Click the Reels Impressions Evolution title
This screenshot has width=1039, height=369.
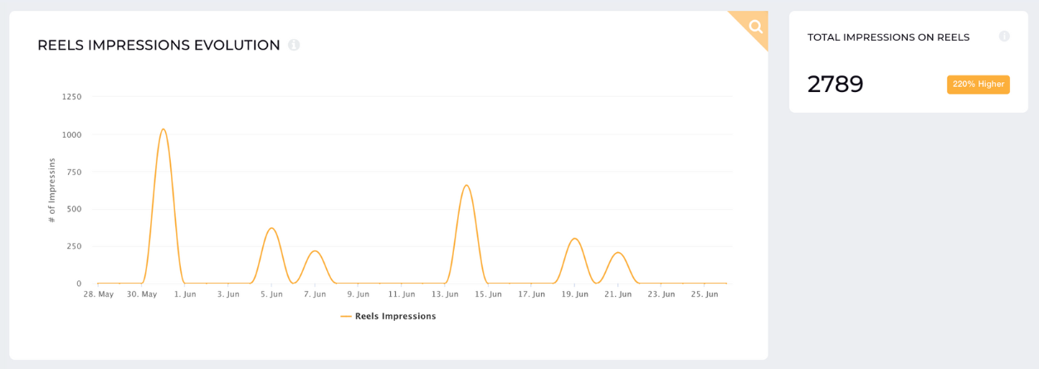tap(159, 45)
